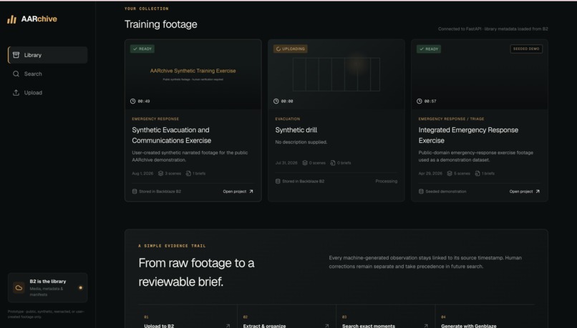Click the document icon beside Integrated Emergency's 1 briefs
The height and width of the screenshot is (328, 577).
(x=477, y=174)
